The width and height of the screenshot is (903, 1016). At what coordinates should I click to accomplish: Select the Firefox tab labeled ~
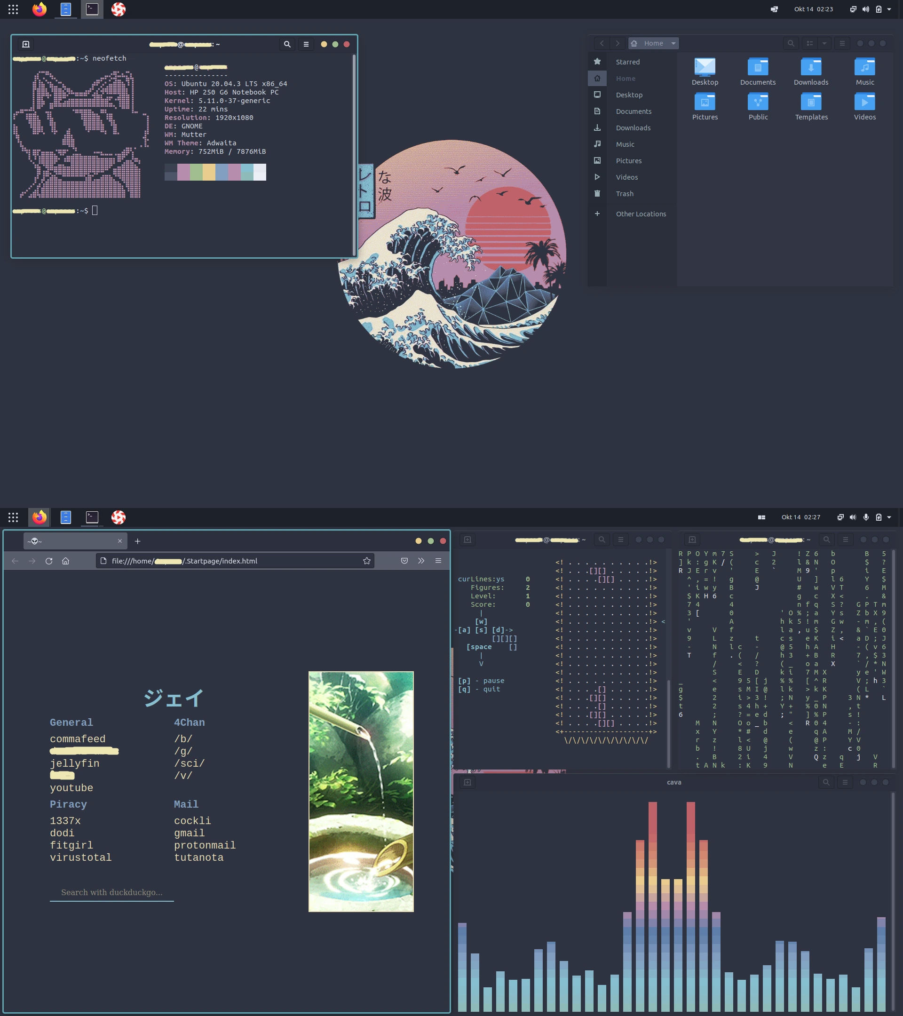coord(75,541)
